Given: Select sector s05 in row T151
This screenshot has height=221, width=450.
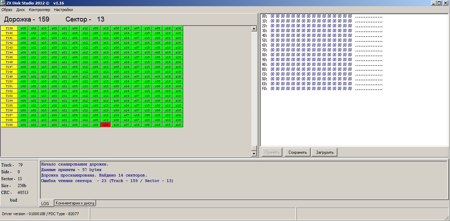Looking at the screenshot, I should 95,86.
